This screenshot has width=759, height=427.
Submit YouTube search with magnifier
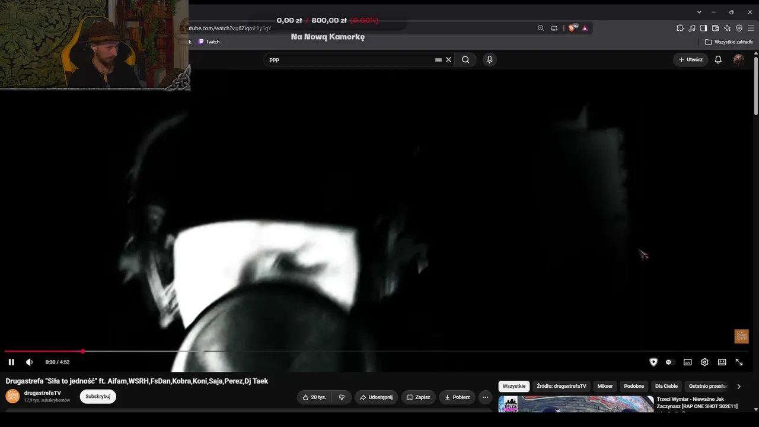(465, 59)
